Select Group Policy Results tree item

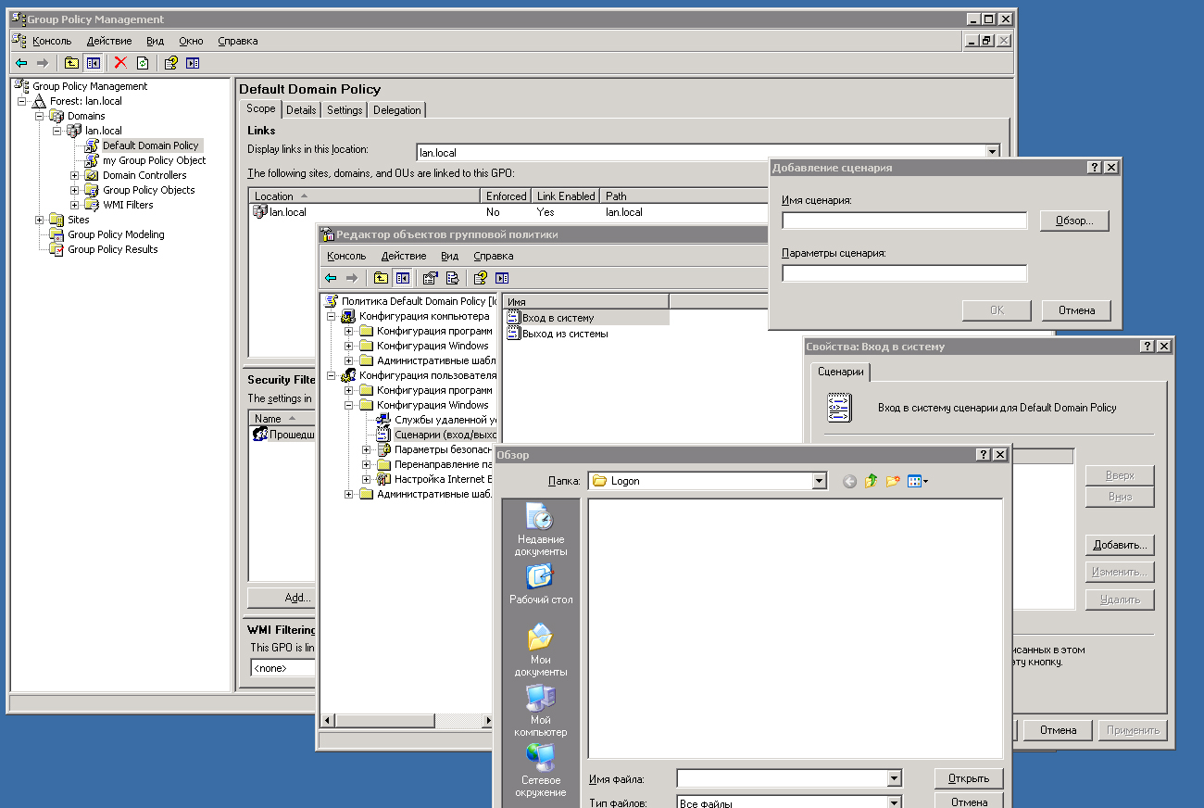pyautogui.click(x=112, y=249)
